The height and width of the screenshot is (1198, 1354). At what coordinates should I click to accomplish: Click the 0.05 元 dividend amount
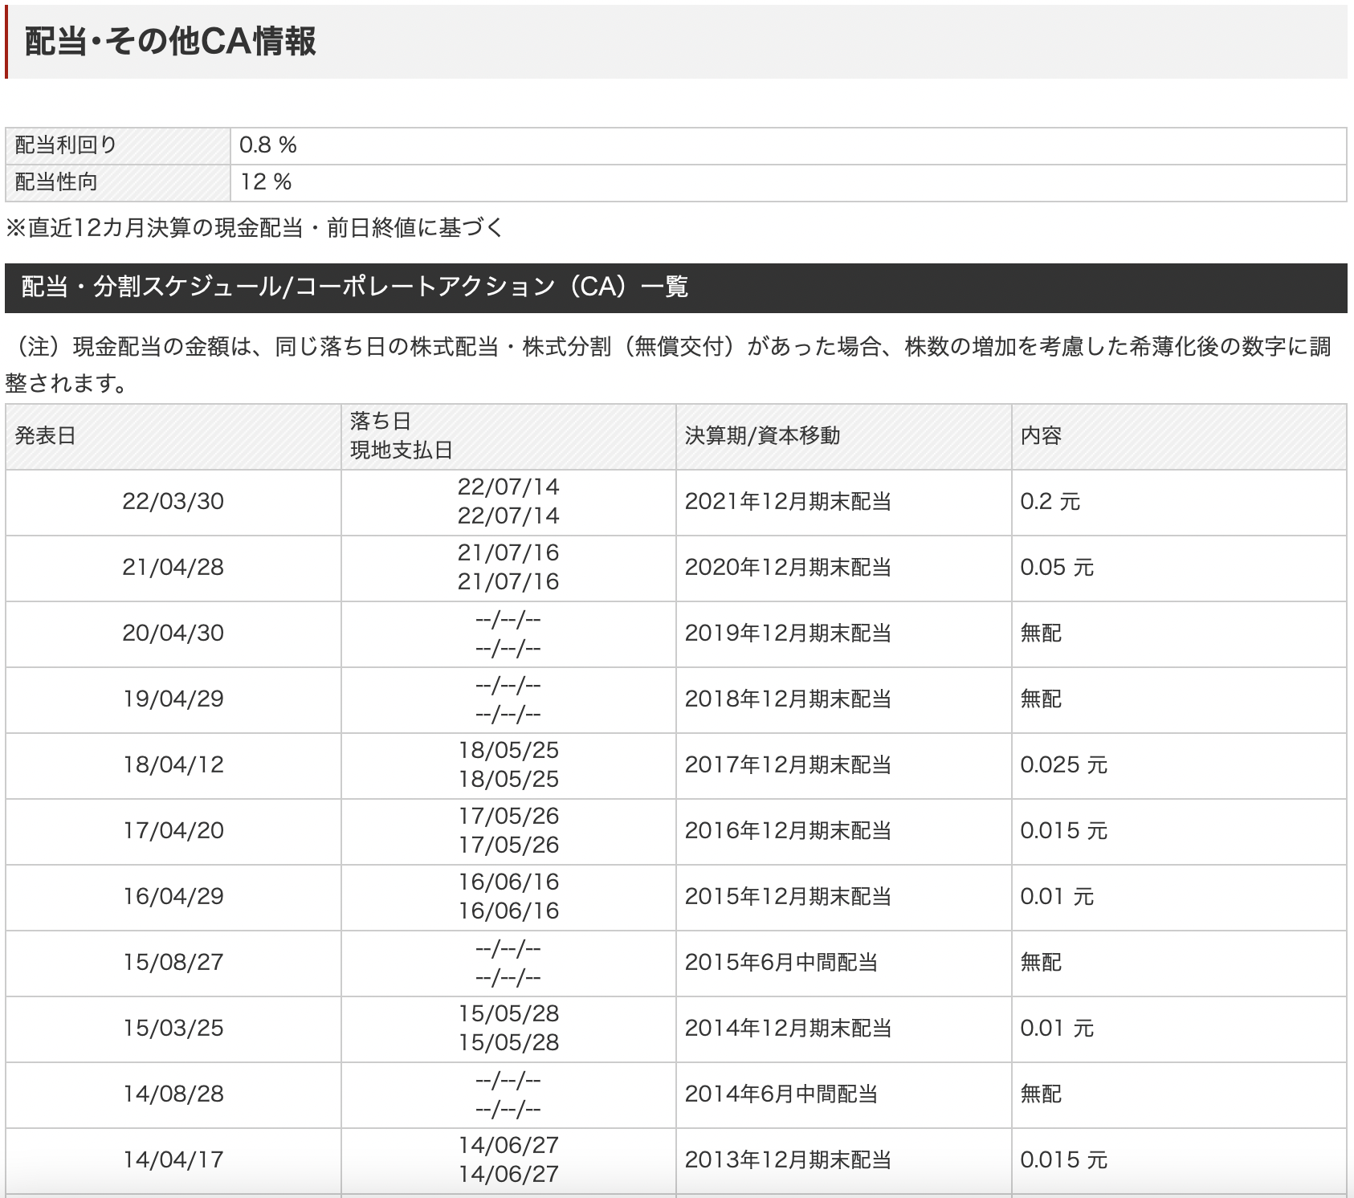click(x=1057, y=568)
